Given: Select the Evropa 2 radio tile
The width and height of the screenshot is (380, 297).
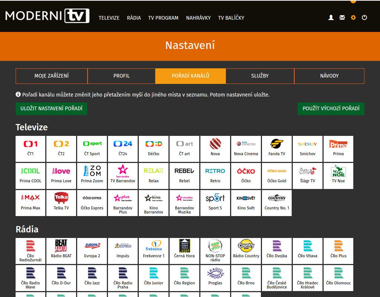Looking at the screenshot, I should click(x=92, y=251).
